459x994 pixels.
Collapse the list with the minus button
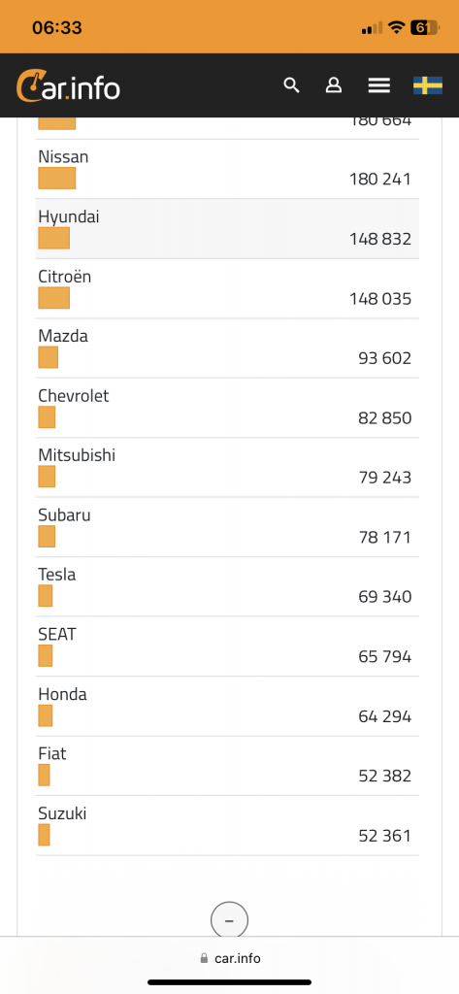[229, 920]
